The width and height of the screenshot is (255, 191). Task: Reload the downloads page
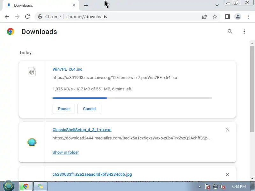[x=27, y=17]
